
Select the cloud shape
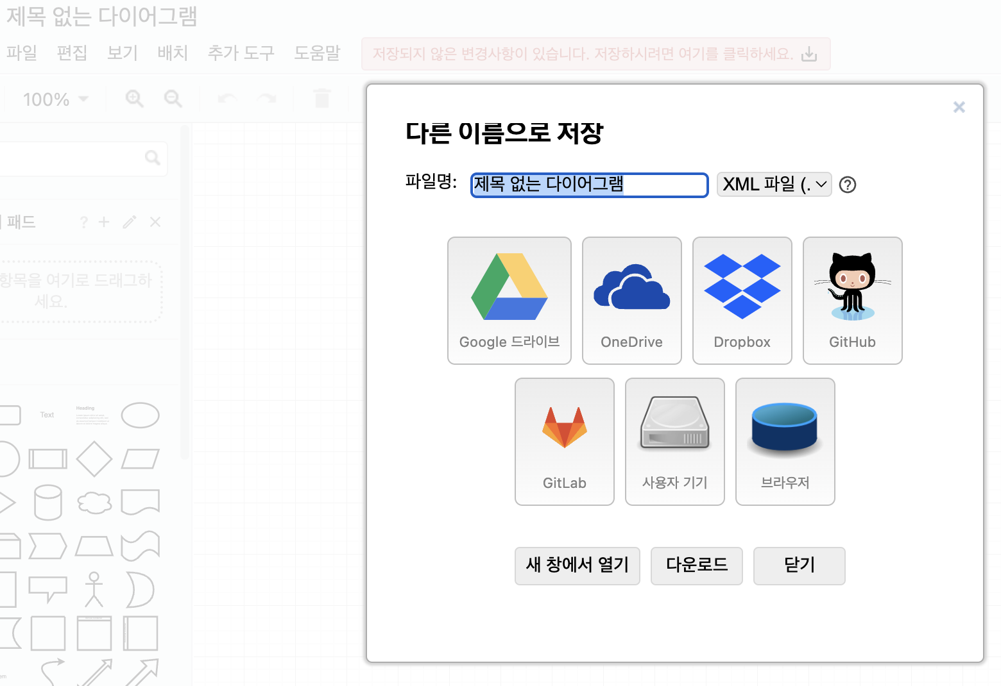[x=94, y=503]
